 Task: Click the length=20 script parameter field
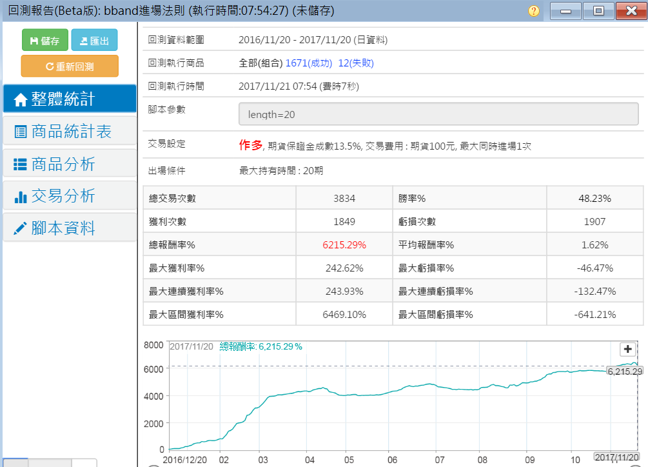point(438,114)
